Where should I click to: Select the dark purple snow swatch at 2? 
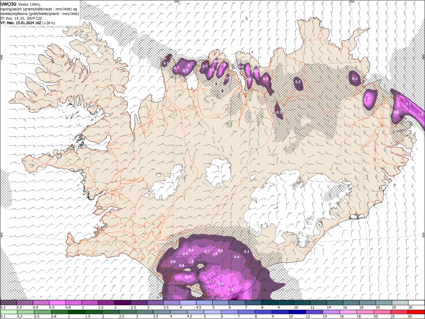[x=123, y=302]
